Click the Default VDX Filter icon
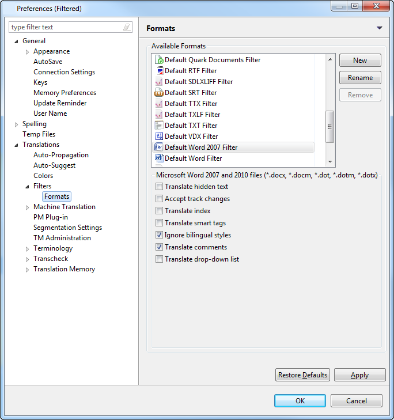Viewport: 394px width, 420px height. tap(159, 137)
